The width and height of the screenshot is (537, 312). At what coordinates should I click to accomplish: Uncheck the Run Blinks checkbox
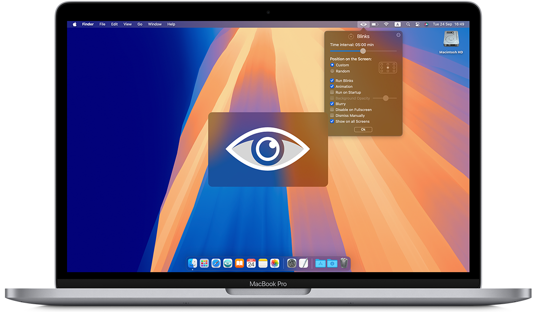(332, 80)
